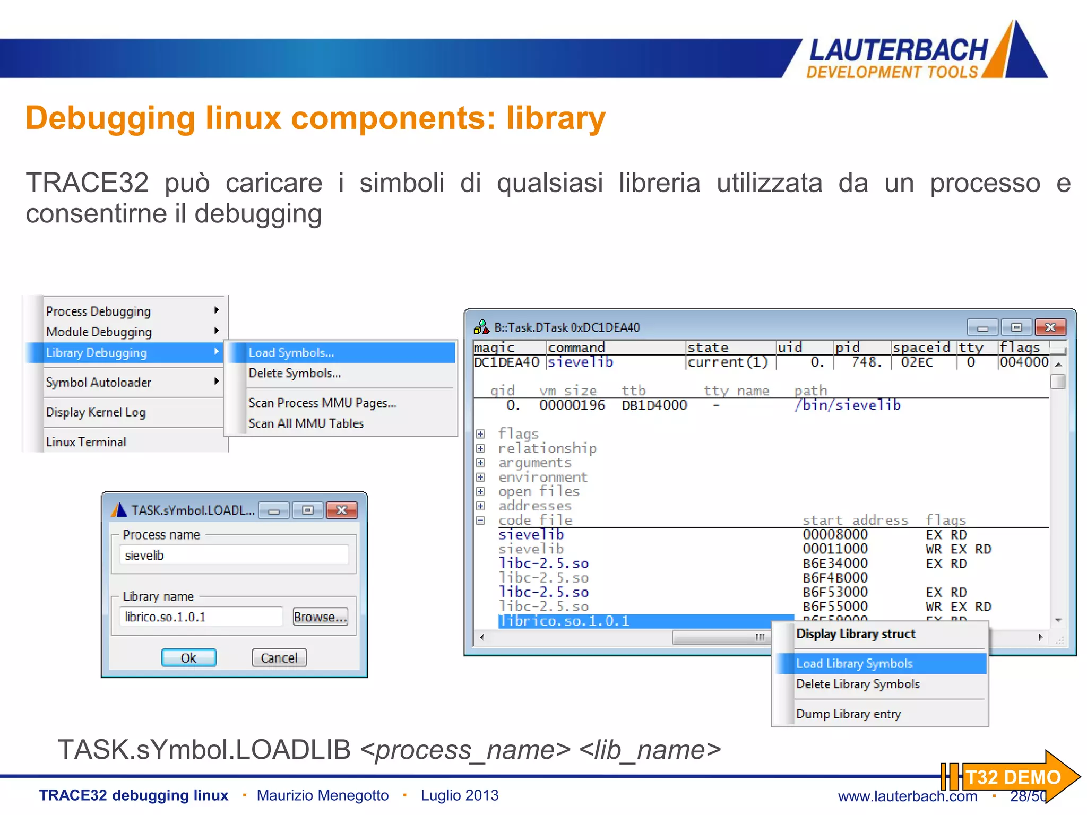
Task: Click the Browse... button
Action: [x=321, y=617]
